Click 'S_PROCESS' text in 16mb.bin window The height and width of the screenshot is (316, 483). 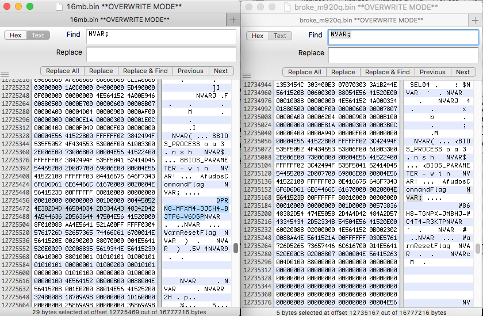coord(182,144)
